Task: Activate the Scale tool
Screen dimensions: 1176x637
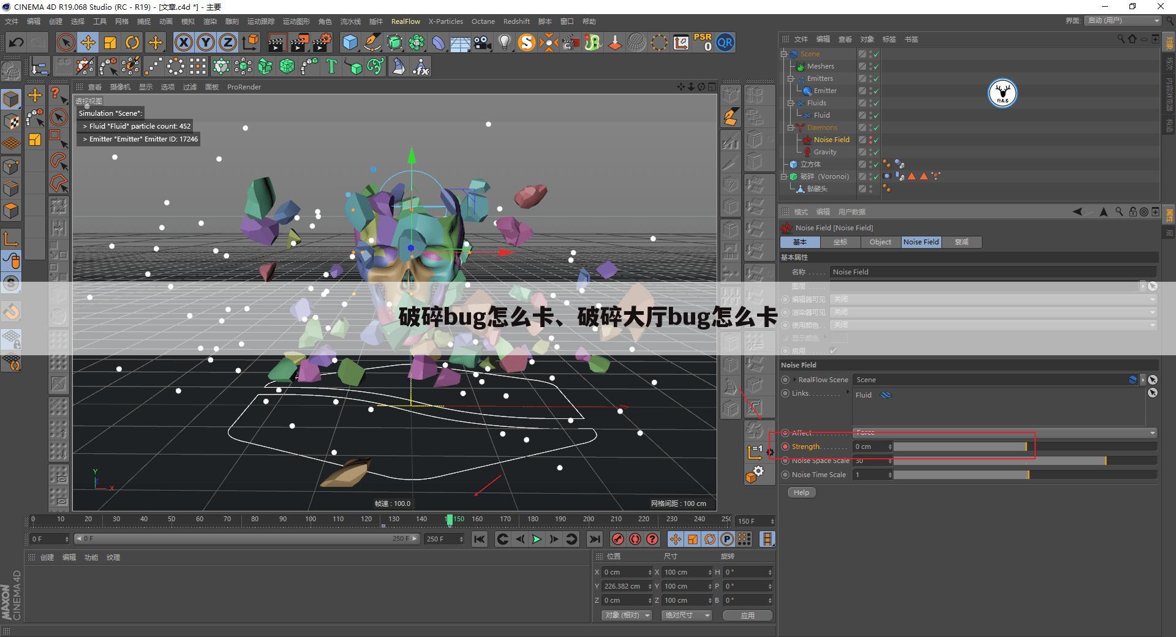Action: coord(110,42)
